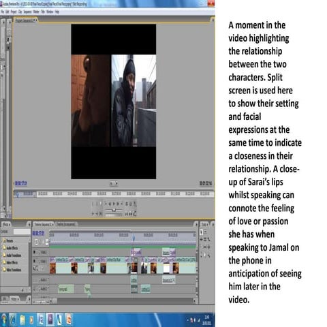Select the Slide tool
Image resolution: width=327 pixels, height=327 pixels.
click(x=208, y=247)
